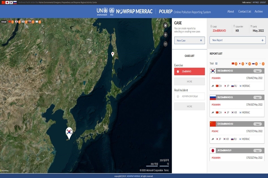Click the UN environment logo

point(102,12)
